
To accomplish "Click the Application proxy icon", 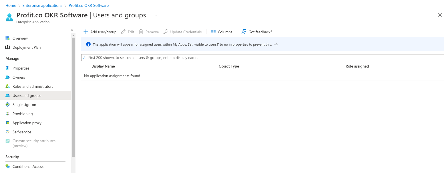I will pos(7,123).
